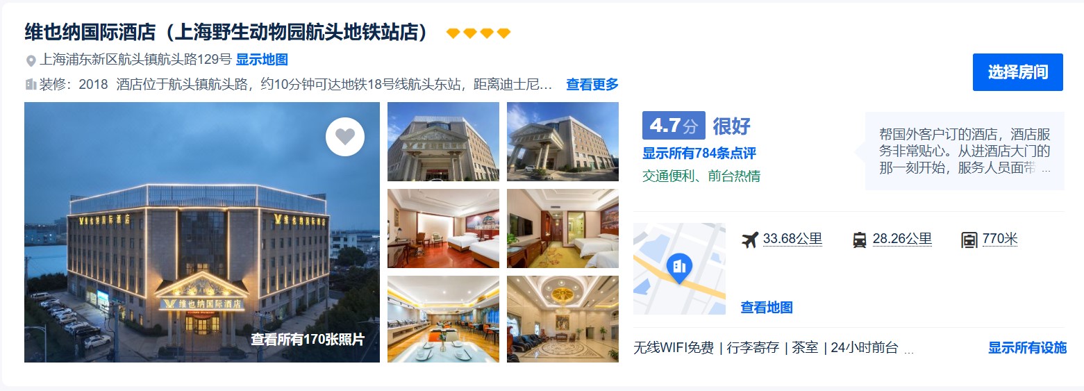
Task: Expand all facilities via 显示所有设施
Action: pos(1027,348)
